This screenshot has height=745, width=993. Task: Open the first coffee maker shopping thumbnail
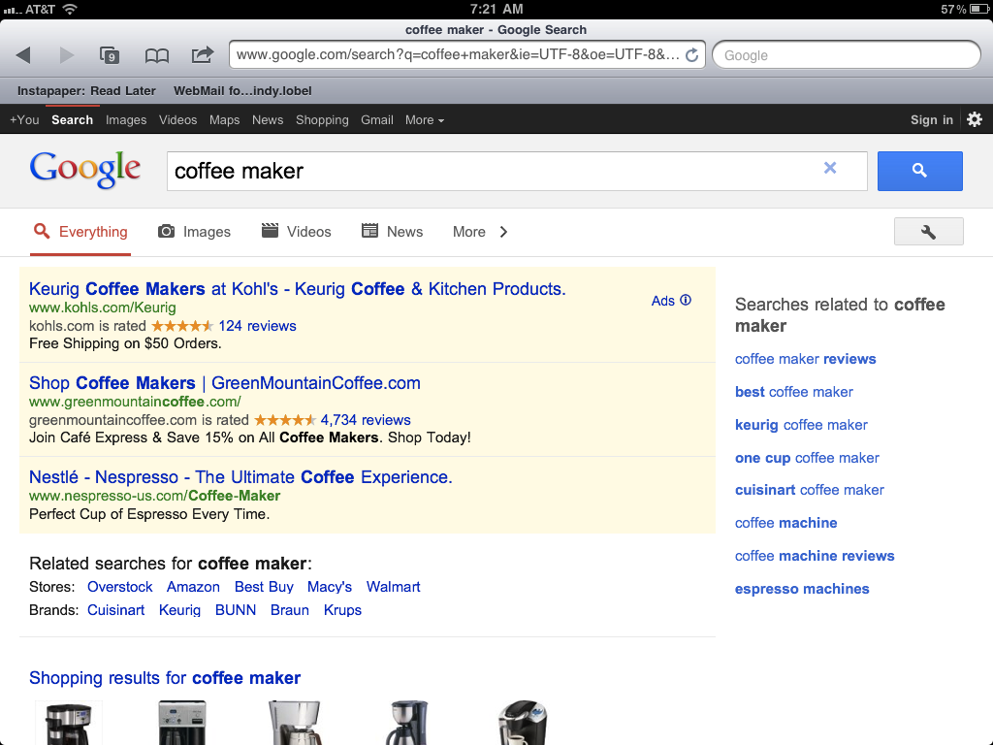68,723
